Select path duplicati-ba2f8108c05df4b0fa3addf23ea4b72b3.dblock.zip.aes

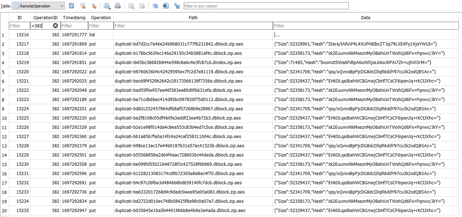tap(193, 118)
